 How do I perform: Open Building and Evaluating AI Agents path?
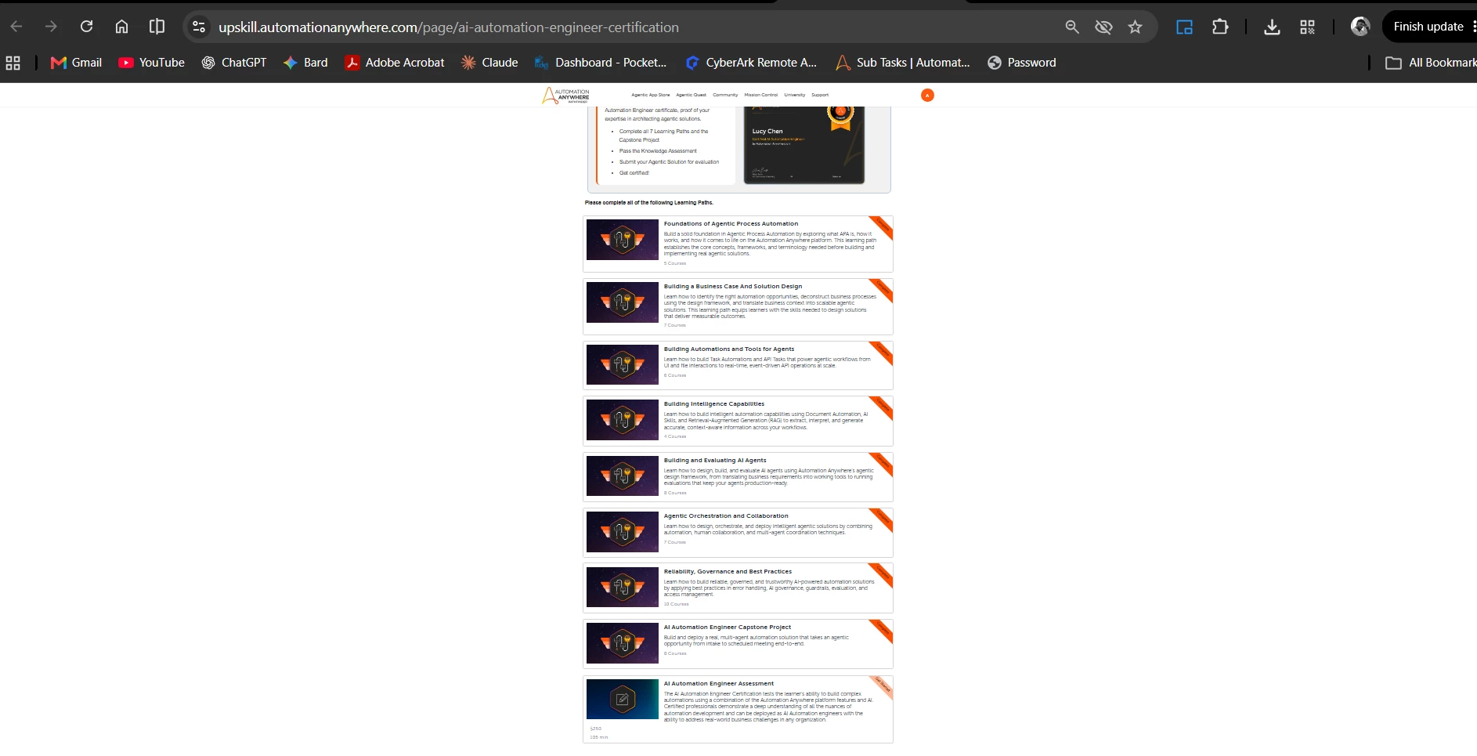[715, 461]
